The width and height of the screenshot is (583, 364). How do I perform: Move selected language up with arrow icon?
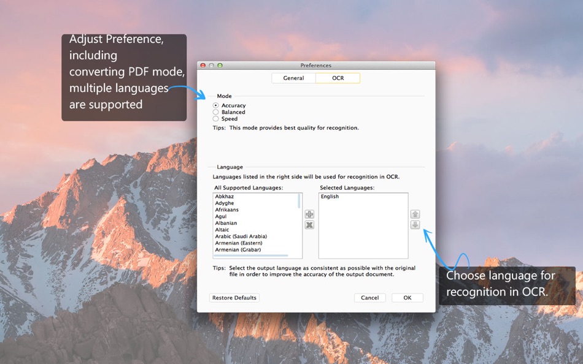415,214
